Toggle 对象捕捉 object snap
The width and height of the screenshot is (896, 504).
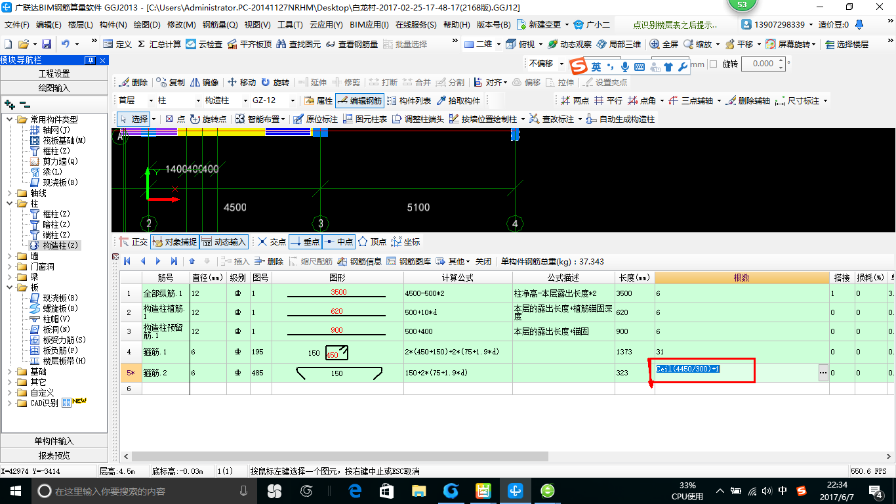pos(174,241)
